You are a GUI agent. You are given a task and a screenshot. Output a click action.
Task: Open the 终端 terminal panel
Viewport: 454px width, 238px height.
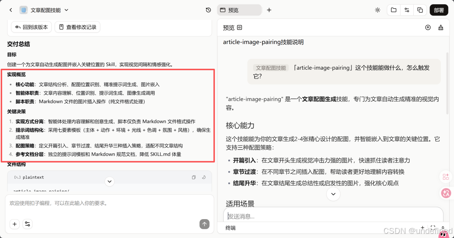(x=230, y=228)
